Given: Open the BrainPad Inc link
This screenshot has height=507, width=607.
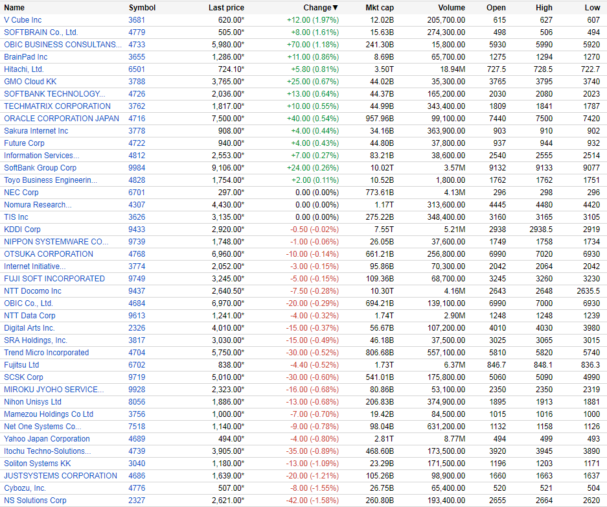Looking at the screenshot, I should point(25,57).
